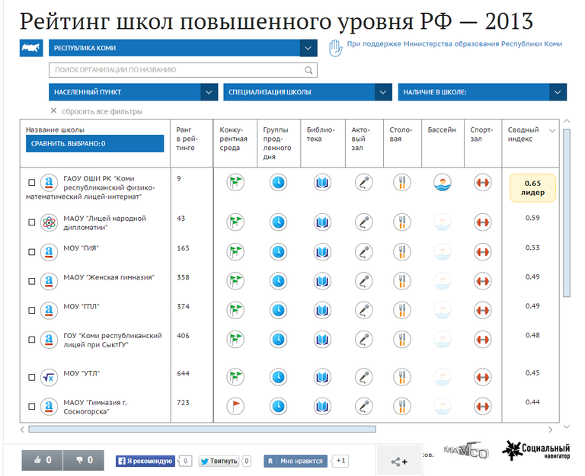This screenshot has height=476, width=585.
Task: Click the 0.65 лидер index badge
Action: (532, 188)
